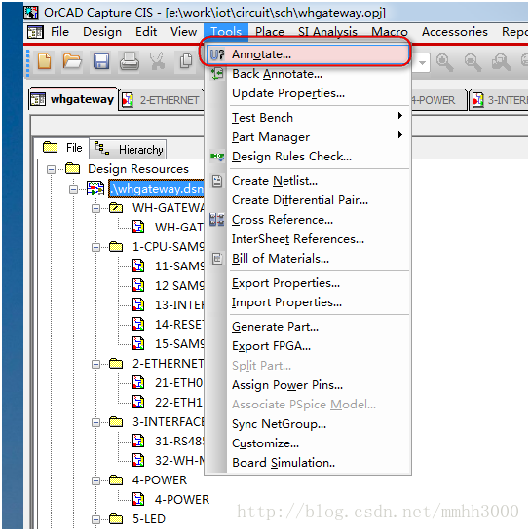Click the Save diskette toolbar icon
The width and height of the screenshot is (530, 531).
[x=101, y=62]
